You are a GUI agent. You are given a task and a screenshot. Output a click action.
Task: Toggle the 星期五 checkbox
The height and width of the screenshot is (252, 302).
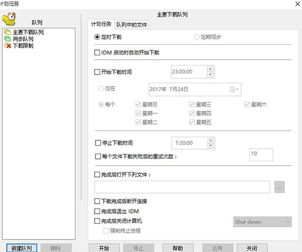click(192, 122)
